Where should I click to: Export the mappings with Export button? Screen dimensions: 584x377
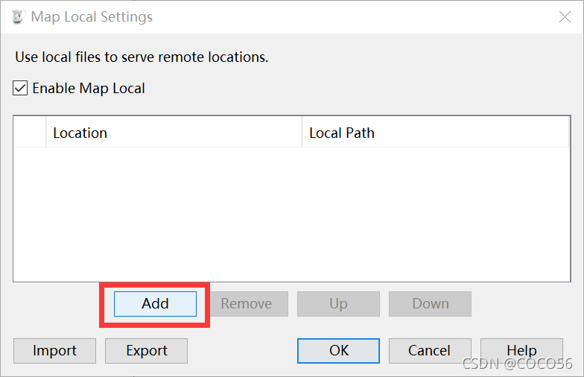point(146,351)
